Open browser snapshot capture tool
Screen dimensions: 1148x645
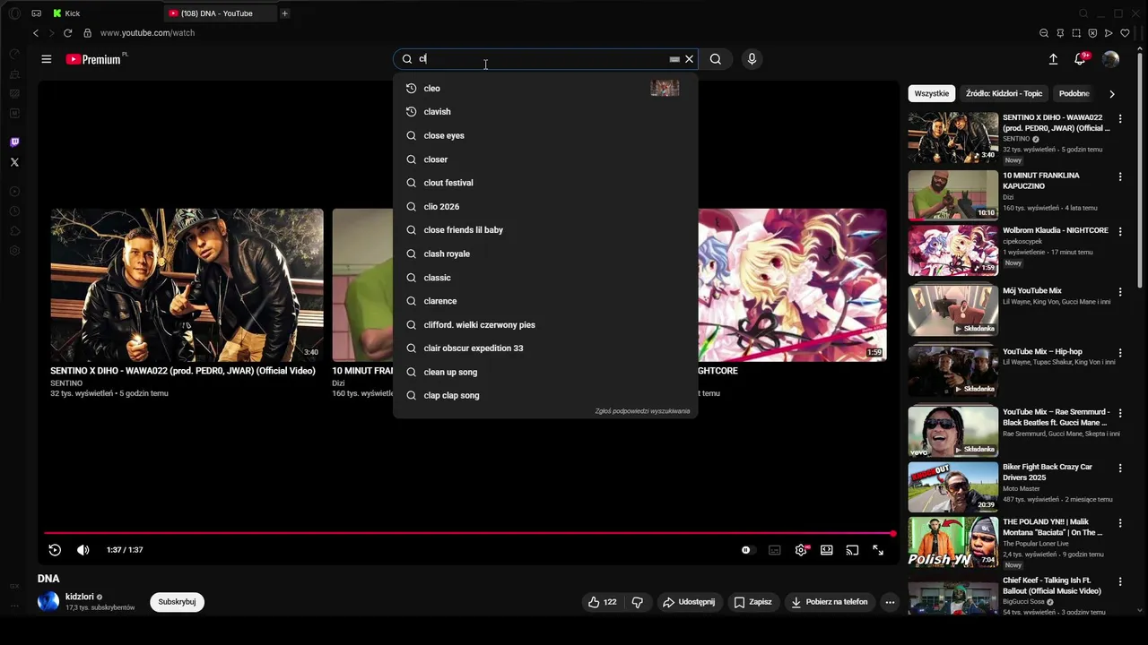pyautogui.click(x=1076, y=33)
